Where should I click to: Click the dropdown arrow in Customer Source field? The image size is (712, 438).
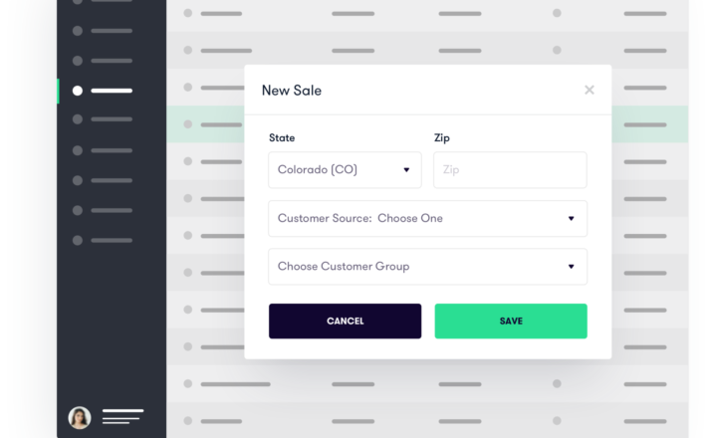coord(572,219)
